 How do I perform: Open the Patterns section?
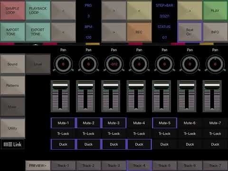(x=12, y=85)
